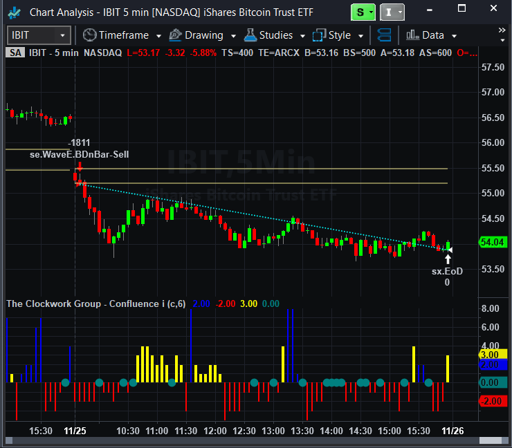Click the Chart Analysis app icon in title bar

click(15, 12)
